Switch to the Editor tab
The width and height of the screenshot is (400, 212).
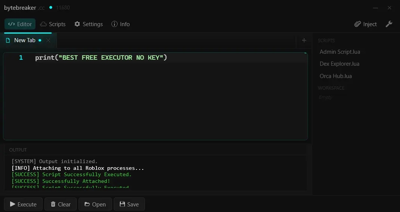pyautogui.click(x=20, y=24)
